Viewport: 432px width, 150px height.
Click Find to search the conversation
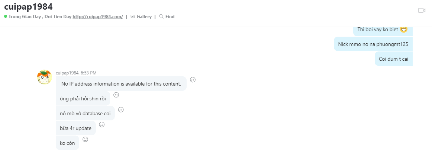point(167,17)
